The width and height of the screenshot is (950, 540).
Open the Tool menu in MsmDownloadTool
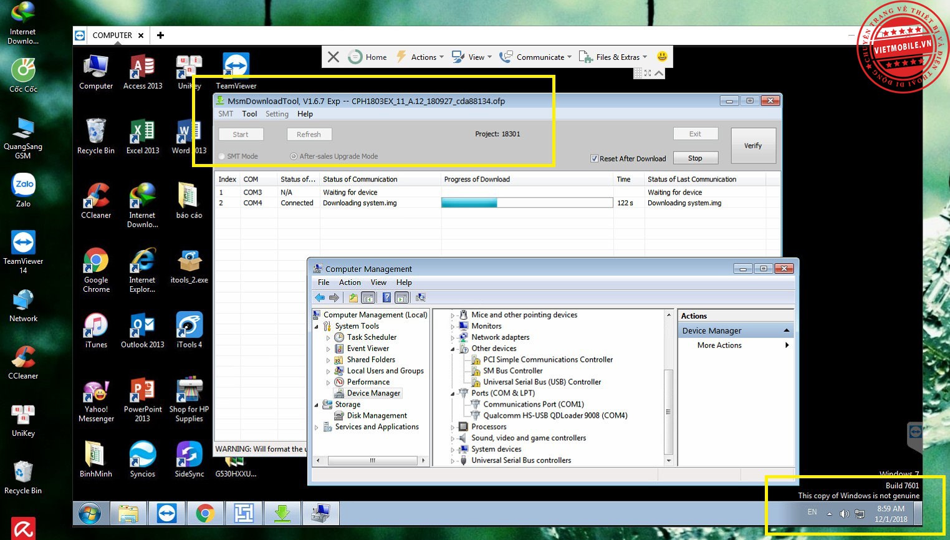[249, 114]
